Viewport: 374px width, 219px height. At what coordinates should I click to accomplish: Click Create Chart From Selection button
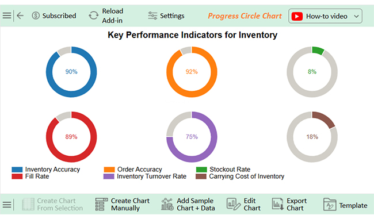pos(52,205)
